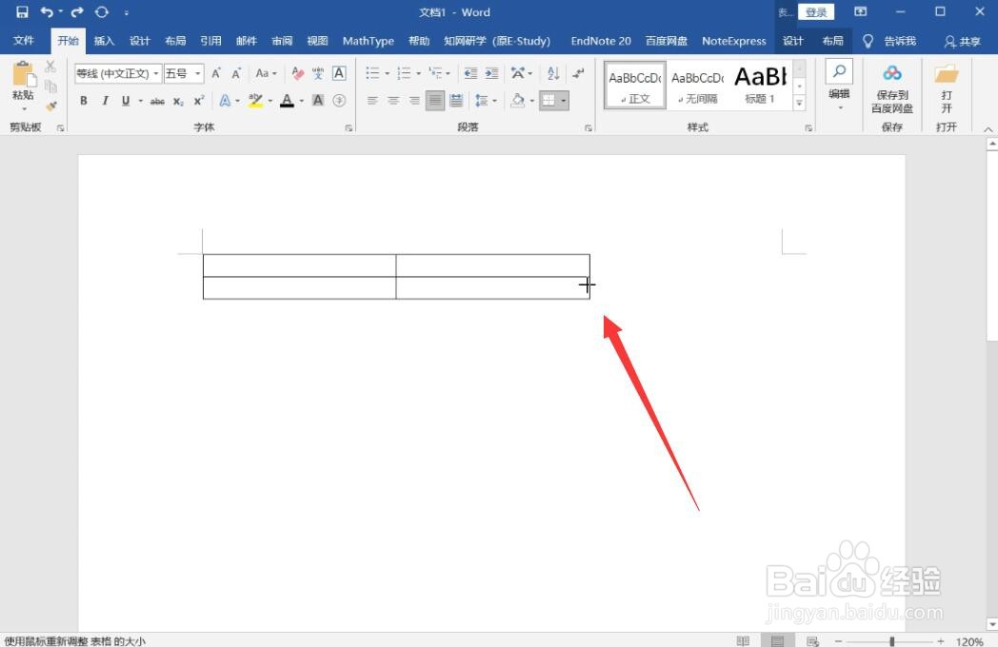Viewport: 998px width, 647px height.
Task: Redo the action in quick access toolbar
Action: point(77,12)
